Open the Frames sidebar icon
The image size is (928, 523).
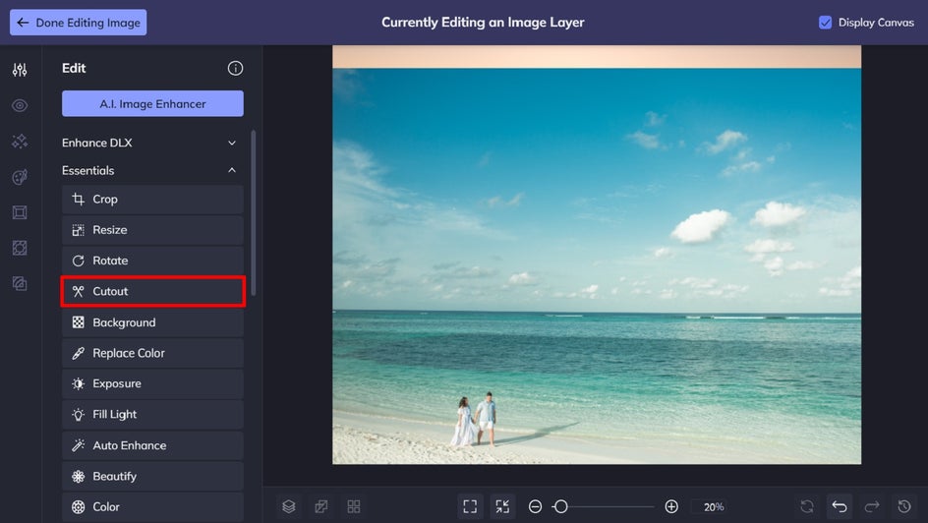point(20,212)
